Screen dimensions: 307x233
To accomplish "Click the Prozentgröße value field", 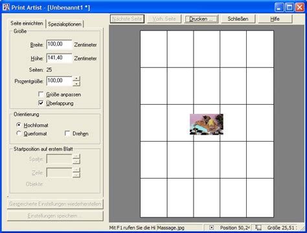I will 59,81.
